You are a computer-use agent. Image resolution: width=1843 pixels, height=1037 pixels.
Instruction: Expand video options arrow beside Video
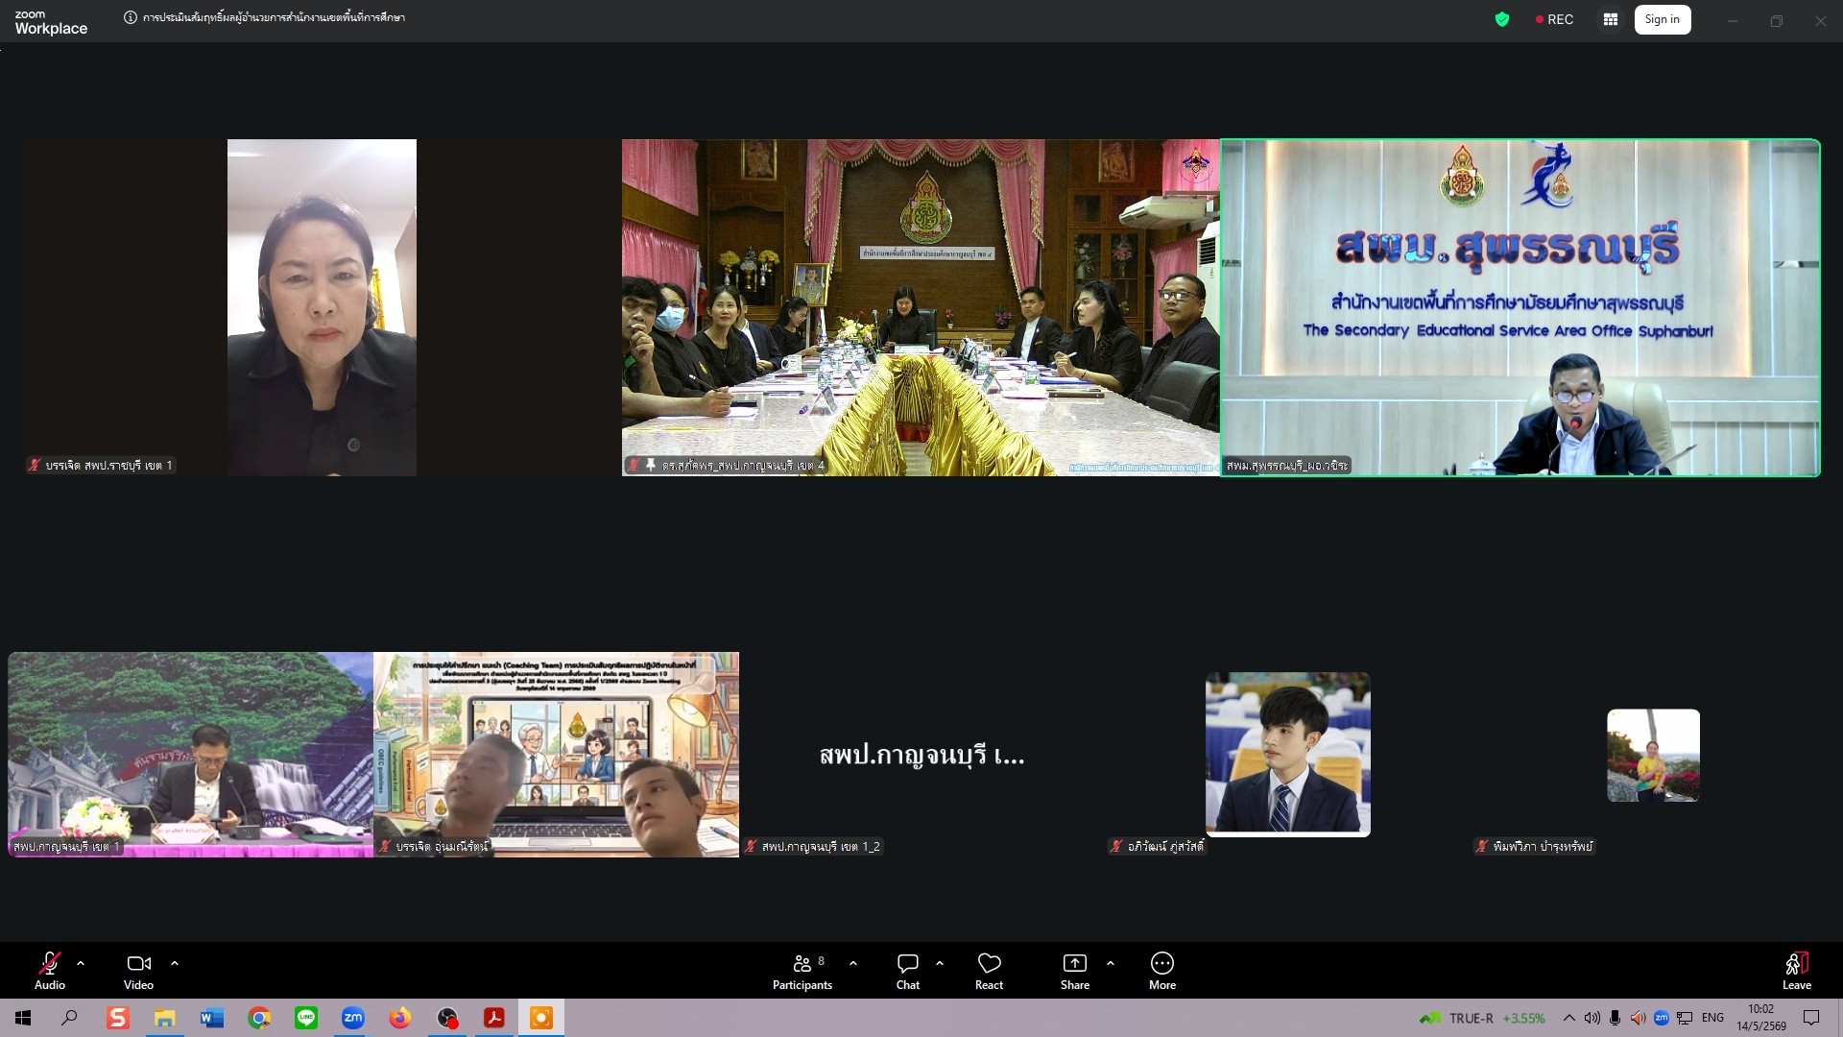[x=175, y=963]
